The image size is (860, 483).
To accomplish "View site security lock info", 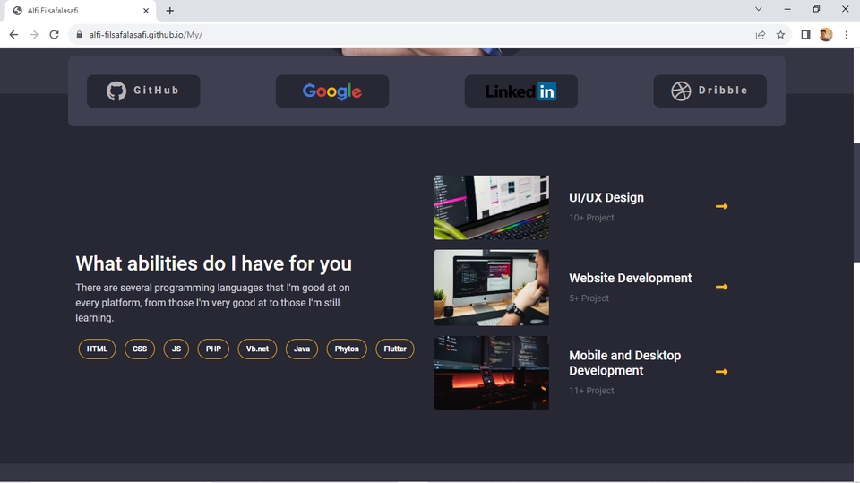I will pos(79,35).
